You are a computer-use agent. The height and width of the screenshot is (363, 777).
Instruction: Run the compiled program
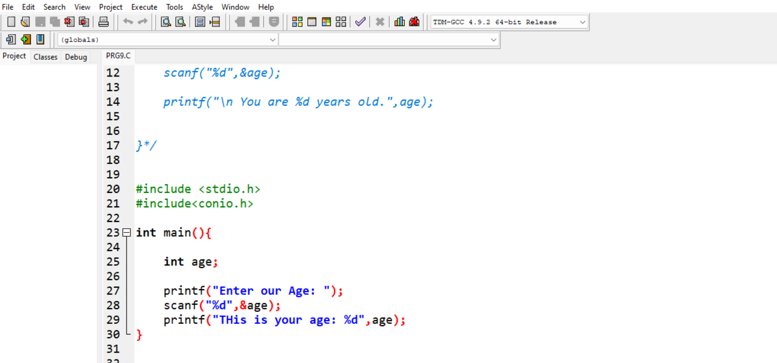coord(312,22)
